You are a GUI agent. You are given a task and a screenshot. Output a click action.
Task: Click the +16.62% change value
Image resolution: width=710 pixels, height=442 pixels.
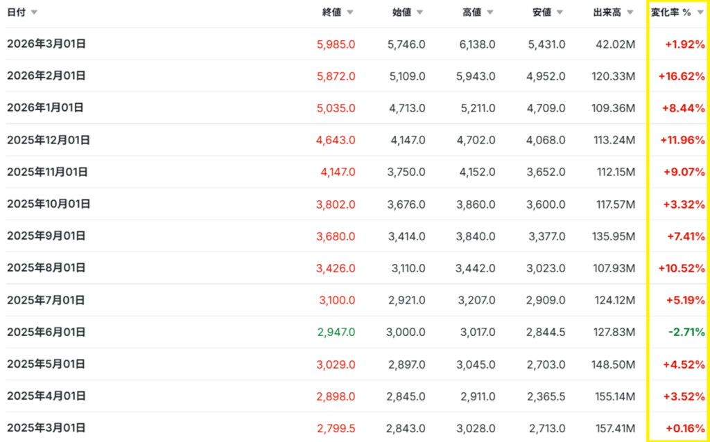(682, 76)
